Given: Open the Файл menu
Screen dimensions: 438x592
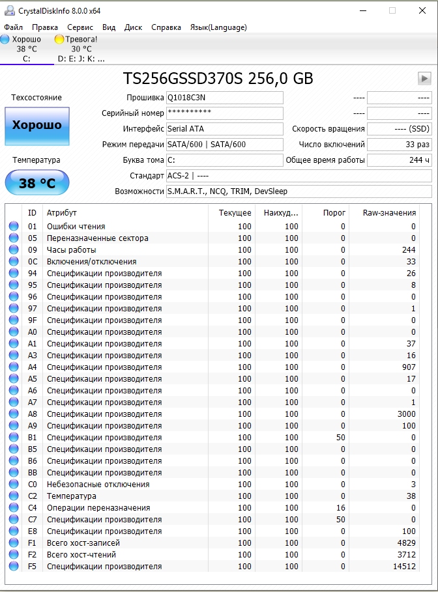Looking at the screenshot, I should 13,27.
